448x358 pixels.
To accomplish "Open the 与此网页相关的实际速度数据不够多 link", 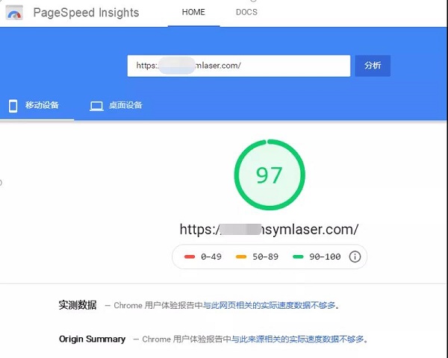I will [x=269, y=306].
